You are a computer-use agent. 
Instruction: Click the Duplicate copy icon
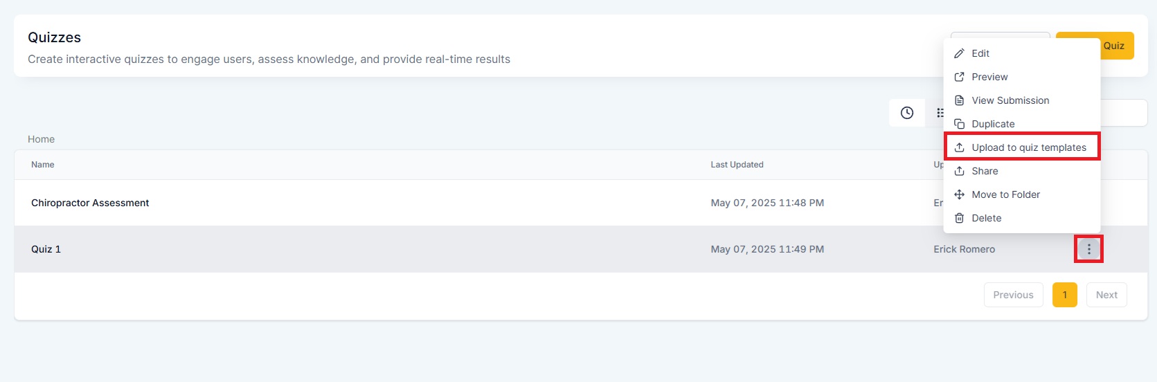point(959,124)
